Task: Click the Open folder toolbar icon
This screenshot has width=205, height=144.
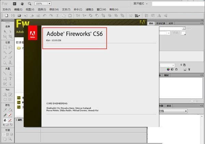Action: coord(19,16)
